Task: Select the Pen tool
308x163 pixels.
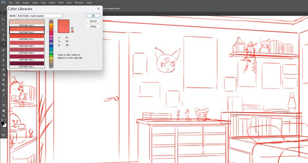Action: pos(4,90)
